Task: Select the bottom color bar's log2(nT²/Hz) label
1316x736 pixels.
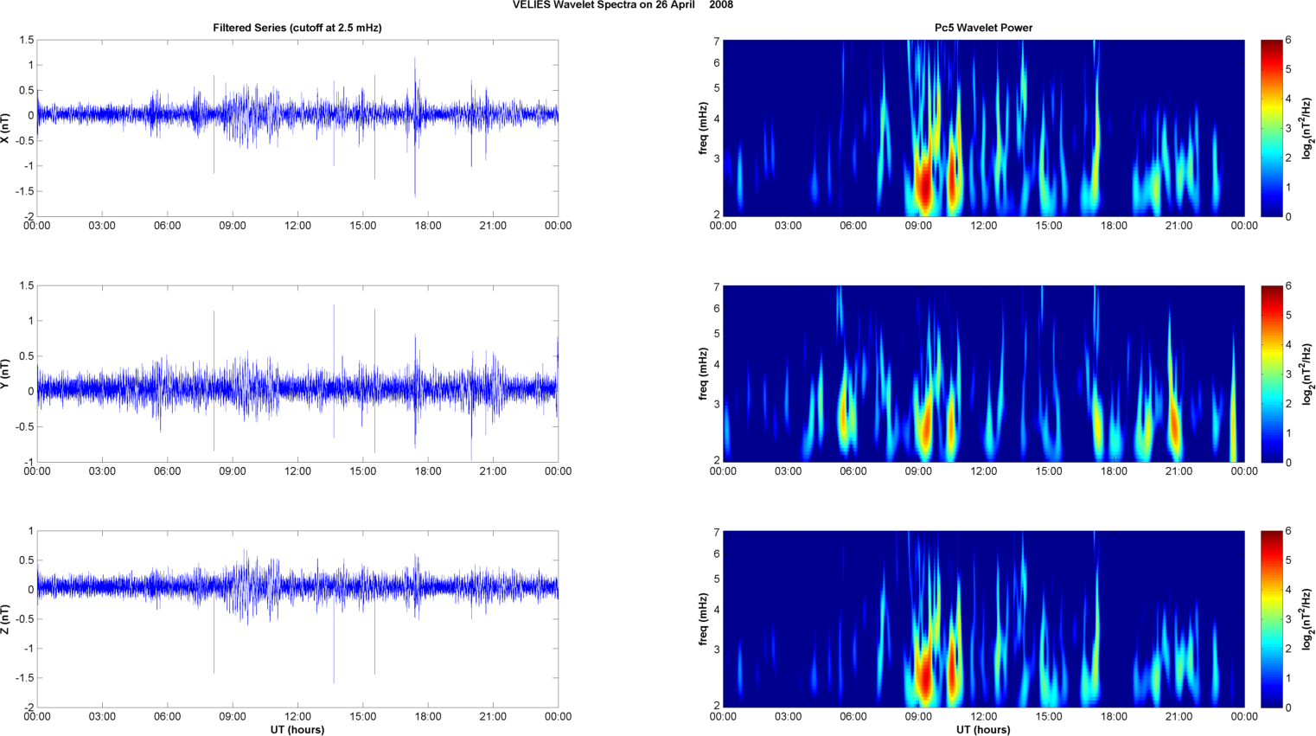Action: (x=1309, y=619)
